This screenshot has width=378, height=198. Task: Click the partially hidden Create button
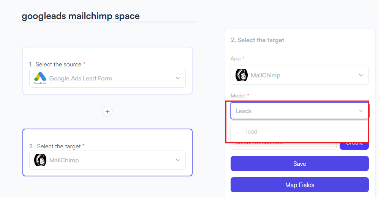[x=354, y=146]
